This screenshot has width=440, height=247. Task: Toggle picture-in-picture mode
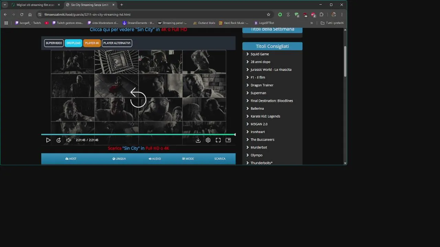click(x=228, y=140)
